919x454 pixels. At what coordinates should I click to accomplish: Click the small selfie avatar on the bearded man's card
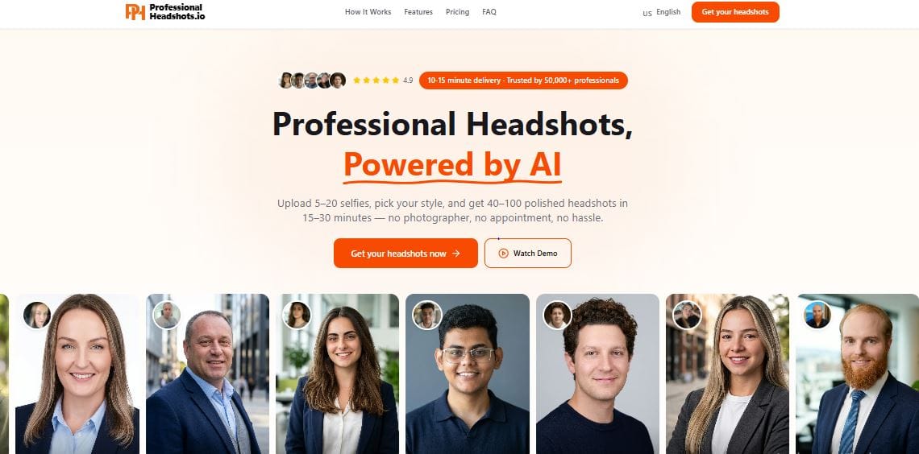(x=817, y=315)
